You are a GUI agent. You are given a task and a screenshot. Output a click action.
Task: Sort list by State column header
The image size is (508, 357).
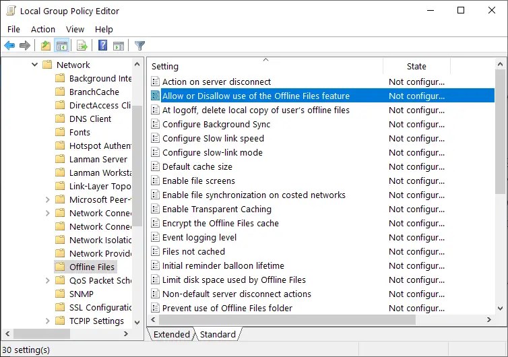[416, 66]
